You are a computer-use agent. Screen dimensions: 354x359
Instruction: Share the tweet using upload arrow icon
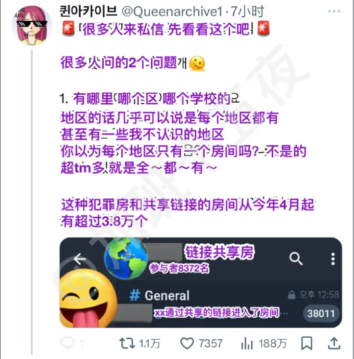pyautogui.click(x=334, y=343)
